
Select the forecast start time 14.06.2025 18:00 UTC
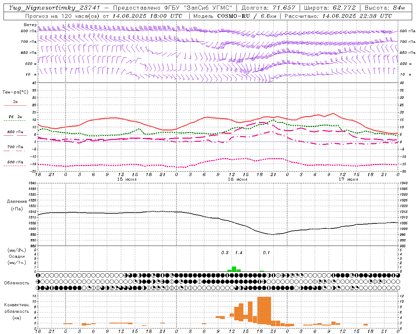147,16
